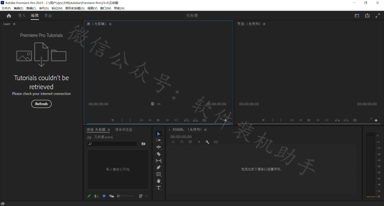Open Program monitor panel menu

click(264, 24)
